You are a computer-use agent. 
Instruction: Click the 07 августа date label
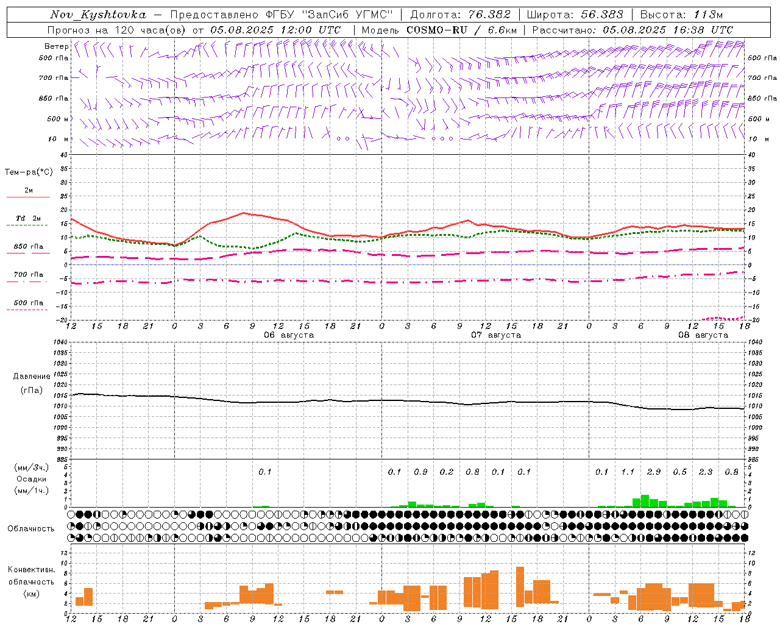coord(496,335)
